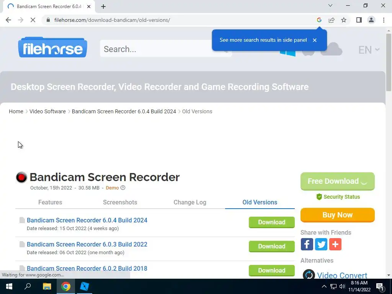Download Bandicam 6.0.2 Build 2018

[x=271, y=270]
